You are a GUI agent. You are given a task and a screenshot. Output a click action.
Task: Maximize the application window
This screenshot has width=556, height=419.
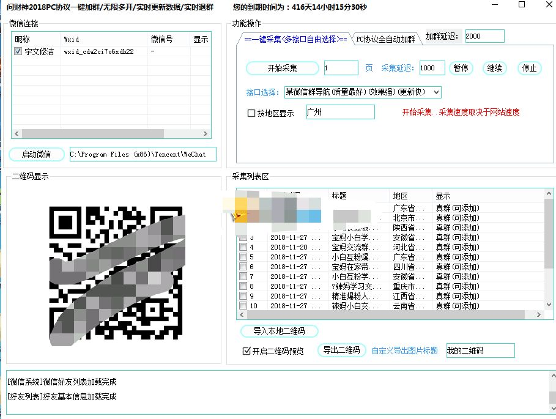click(522, 5)
